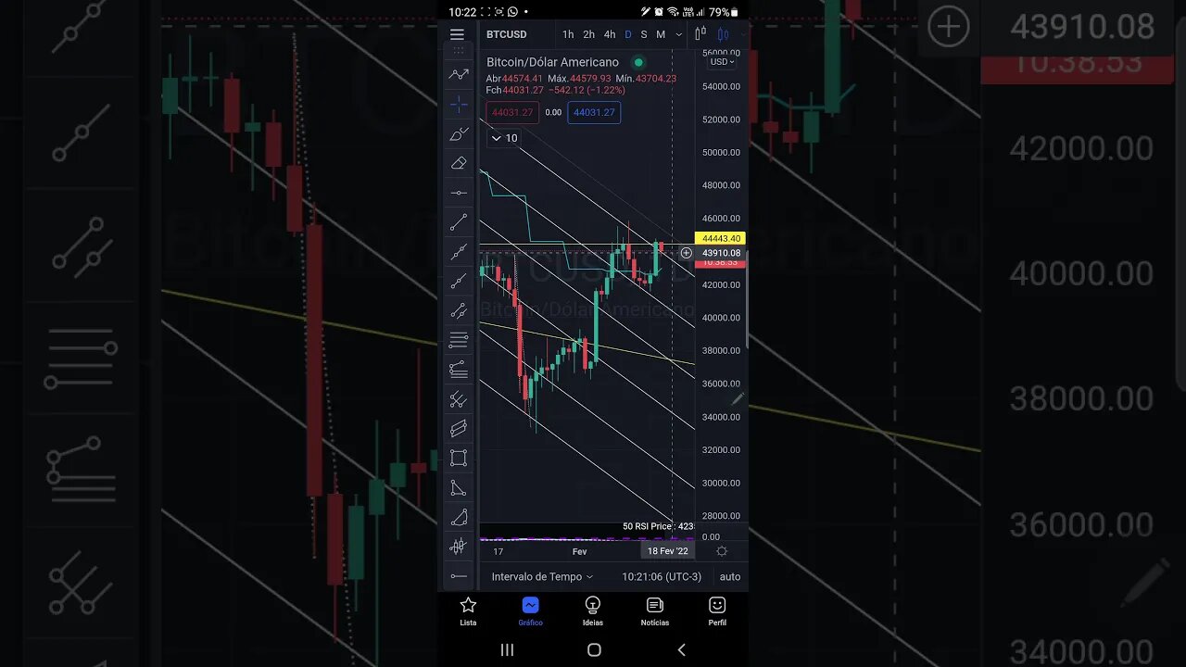Open chart settings gear icon
The height and width of the screenshot is (667, 1186).
[722, 551]
